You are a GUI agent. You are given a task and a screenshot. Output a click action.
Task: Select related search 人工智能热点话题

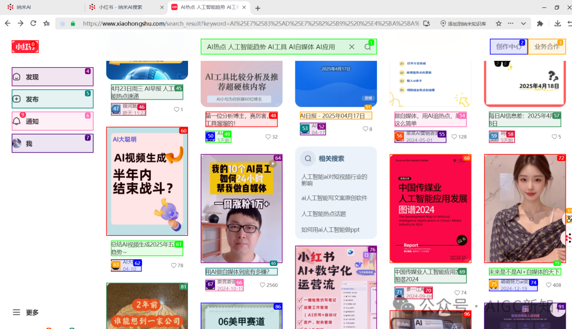(324, 214)
